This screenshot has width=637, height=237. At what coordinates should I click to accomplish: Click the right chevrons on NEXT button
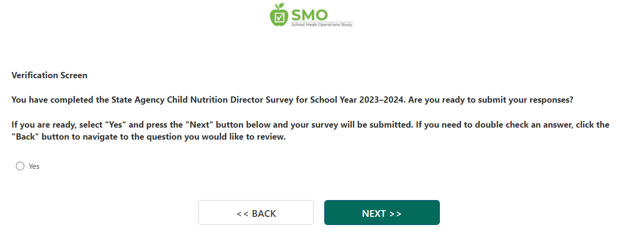396,213
